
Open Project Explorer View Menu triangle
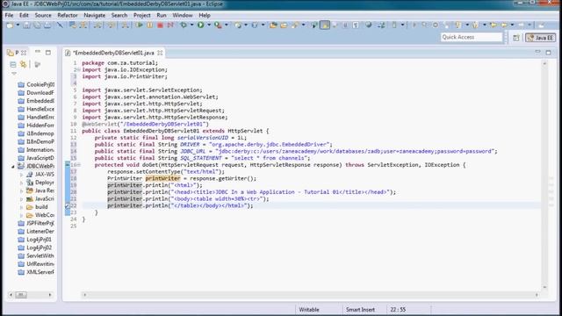click(x=14, y=74)
